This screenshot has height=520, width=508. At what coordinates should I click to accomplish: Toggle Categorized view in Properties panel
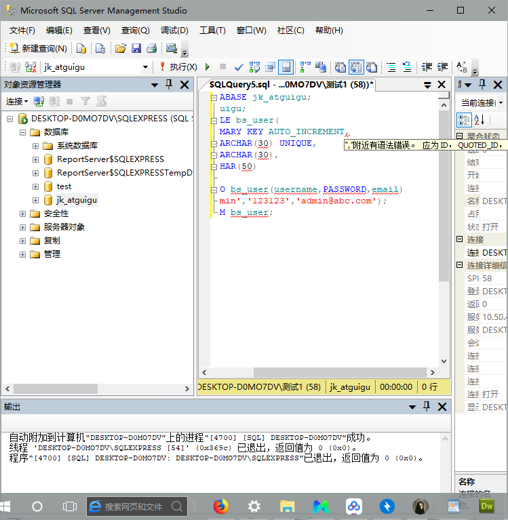(463, 120)
